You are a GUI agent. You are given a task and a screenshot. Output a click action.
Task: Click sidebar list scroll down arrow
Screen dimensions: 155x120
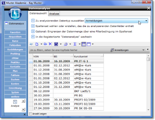coord(23,110)
